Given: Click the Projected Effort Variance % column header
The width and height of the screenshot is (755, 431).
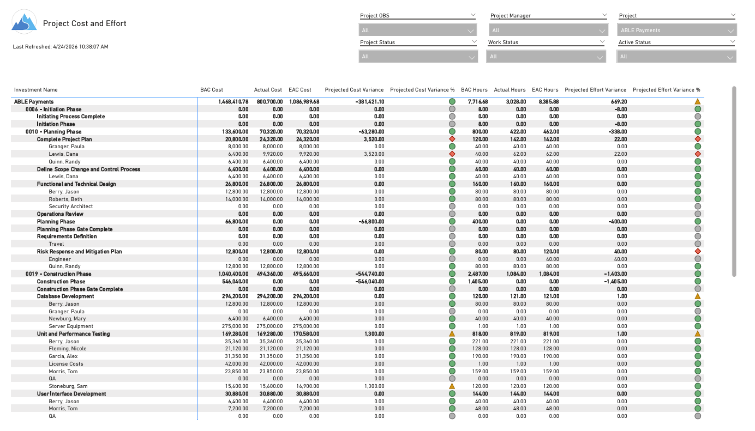Looking at the screenshot, I should tap(666, 90).
